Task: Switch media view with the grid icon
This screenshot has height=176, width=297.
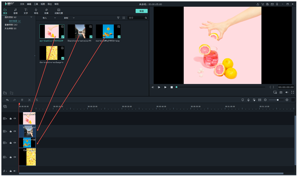Action: (x=124, y=18)
